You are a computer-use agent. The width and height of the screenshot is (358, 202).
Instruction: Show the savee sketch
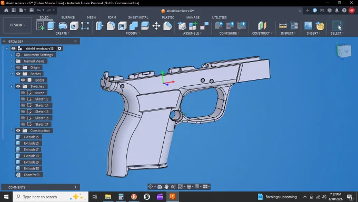click(x=23, y=93)
